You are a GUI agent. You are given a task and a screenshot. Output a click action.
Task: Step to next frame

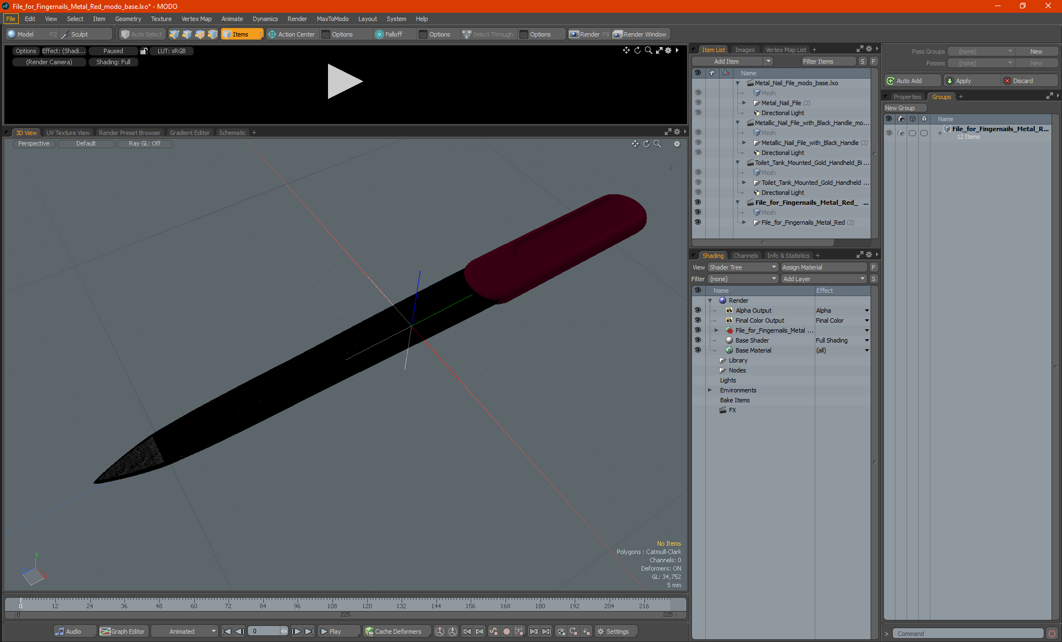296,631
